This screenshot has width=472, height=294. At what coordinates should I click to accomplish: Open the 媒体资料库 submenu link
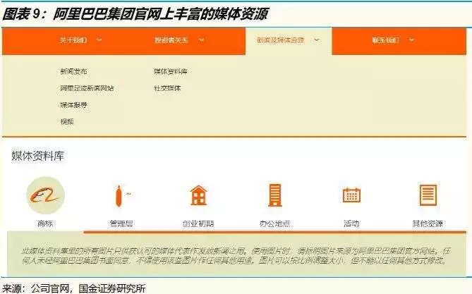[171, 72]
